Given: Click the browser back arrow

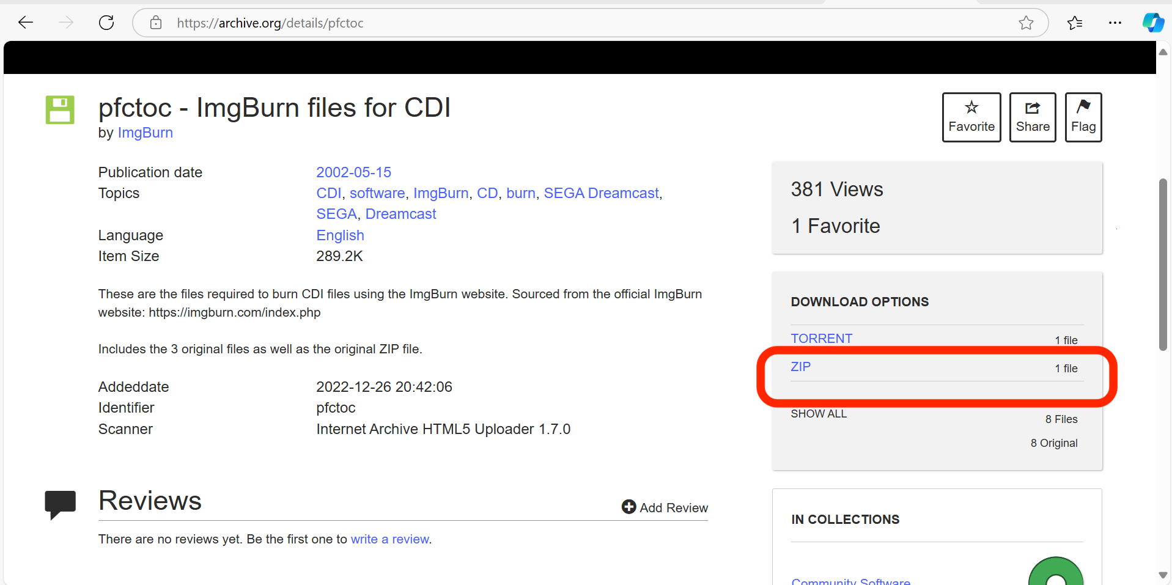Looking at the screenshot, I should coord(26,23).
